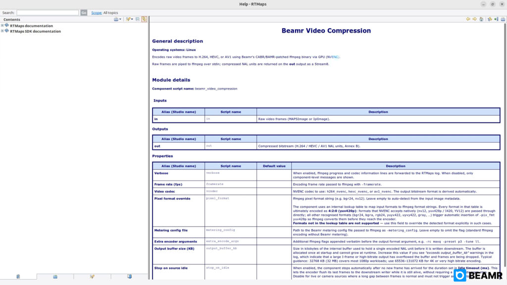Click the framerate script name cell
Screen dimensions: 507x285
tap(231, 184)
